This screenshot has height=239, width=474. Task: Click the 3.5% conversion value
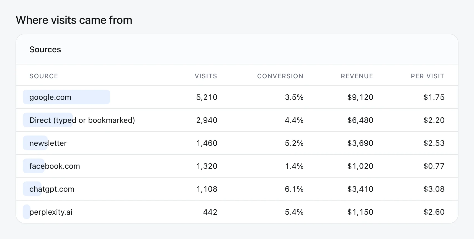coord(294,97)
